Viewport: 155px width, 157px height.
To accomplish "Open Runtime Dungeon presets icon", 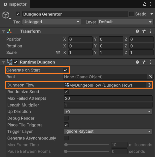I will tap(144, 62).
